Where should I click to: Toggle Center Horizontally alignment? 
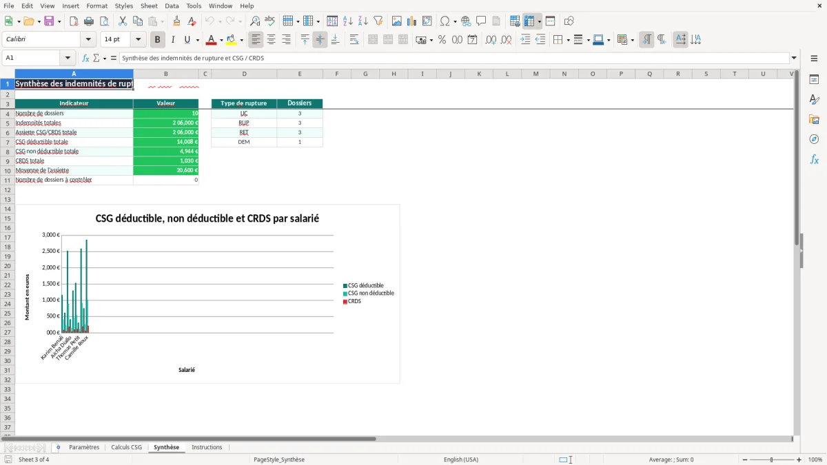pyautogui.click(x=271, y=40)
